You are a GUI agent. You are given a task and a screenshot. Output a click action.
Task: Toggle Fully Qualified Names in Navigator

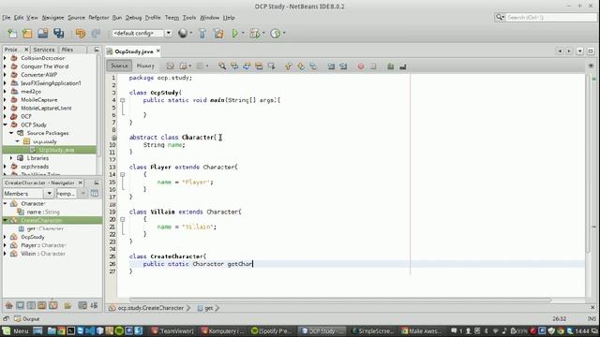point(67,305)
